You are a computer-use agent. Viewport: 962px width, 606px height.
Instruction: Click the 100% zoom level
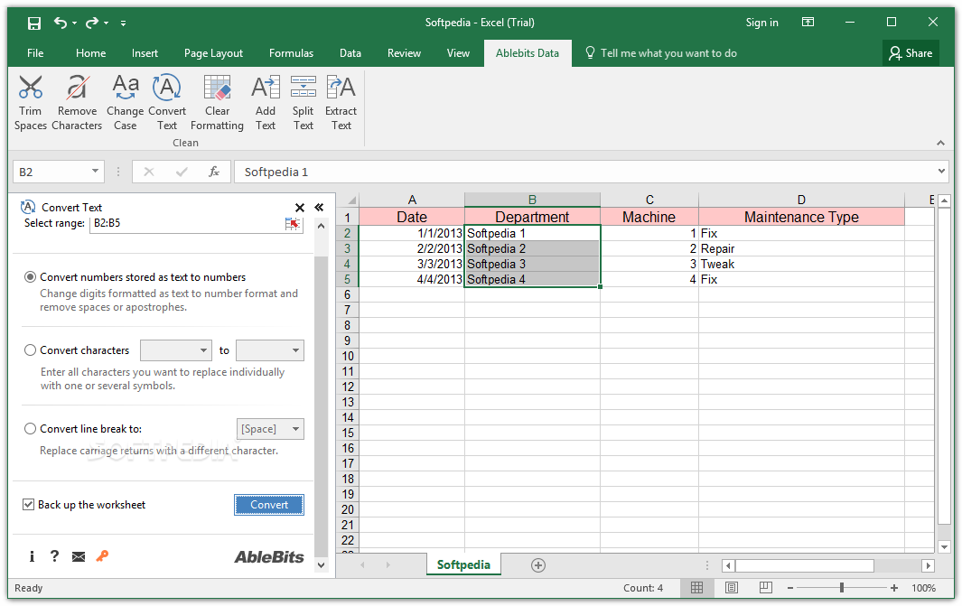923,588
